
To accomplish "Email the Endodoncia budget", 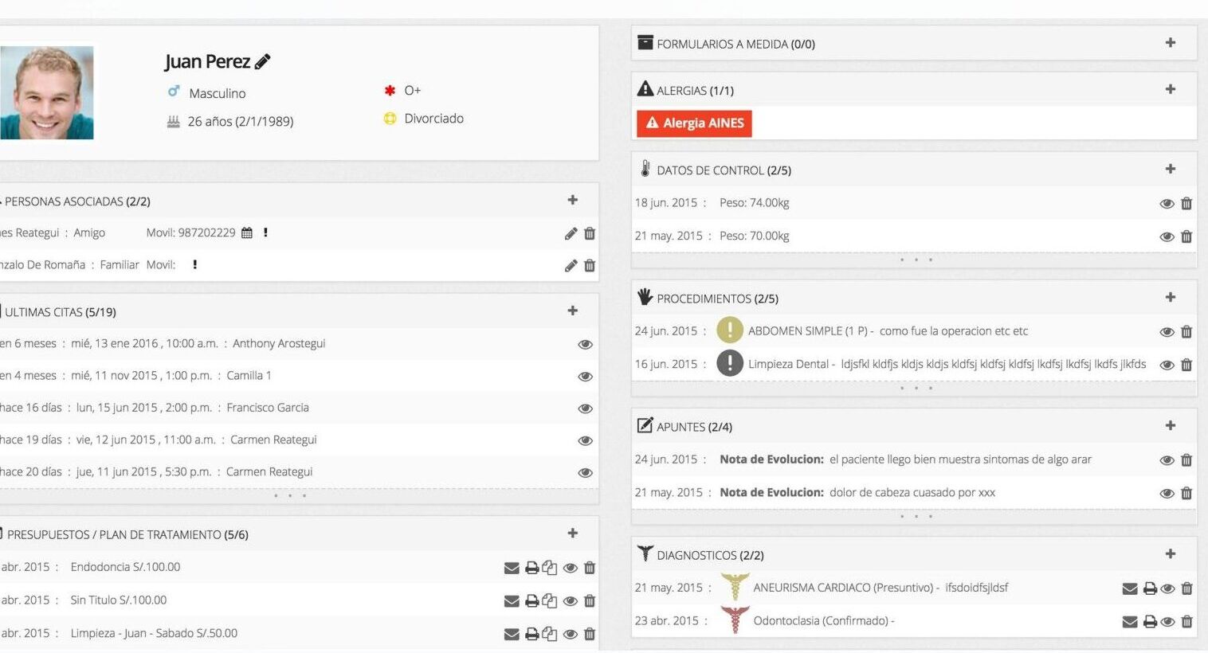I will [512, 568].
